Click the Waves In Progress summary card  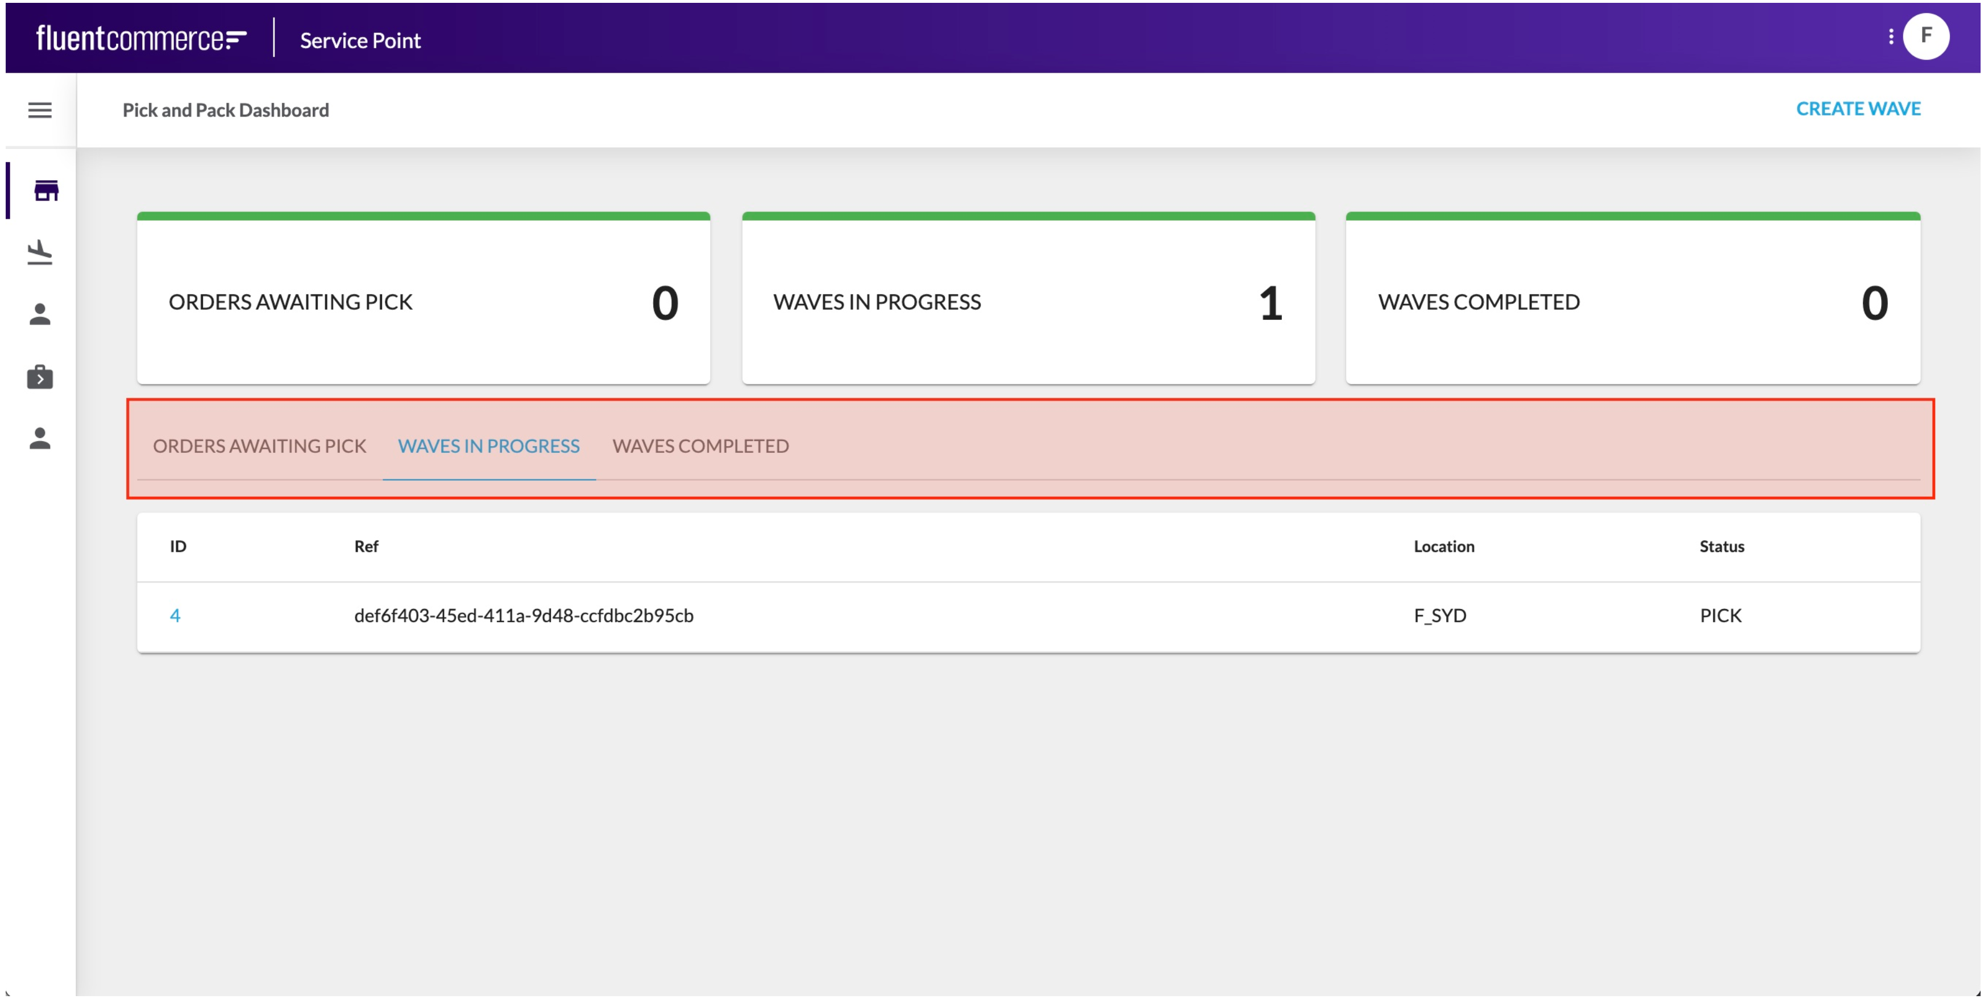1027,302
